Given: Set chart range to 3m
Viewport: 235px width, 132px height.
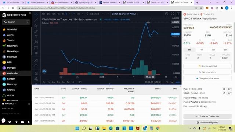Looking at the screenshot, I should pos(58,82).
